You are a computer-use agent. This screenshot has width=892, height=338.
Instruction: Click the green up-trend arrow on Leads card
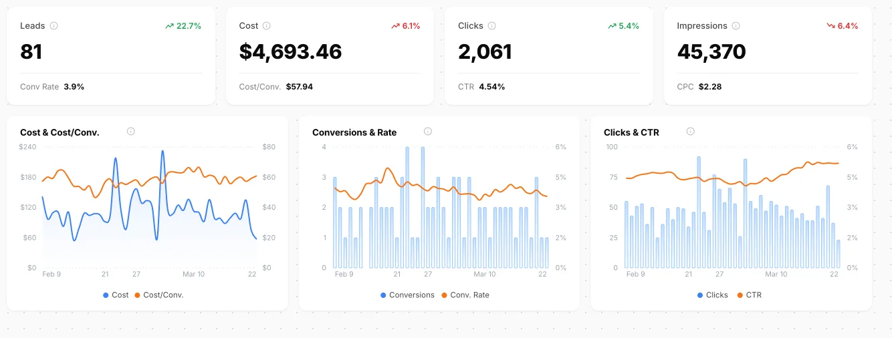[170, 26]
